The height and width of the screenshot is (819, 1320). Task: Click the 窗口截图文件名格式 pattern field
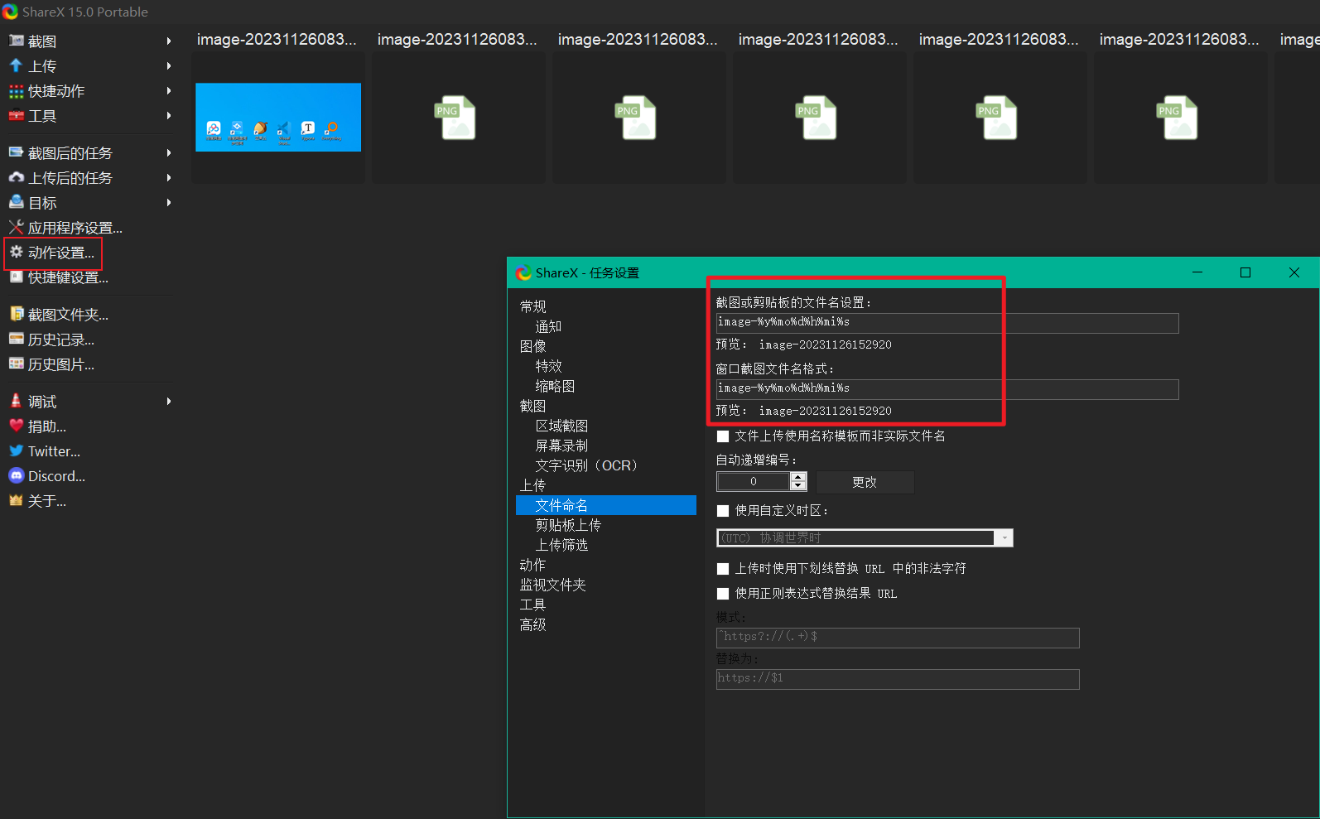point(947,389)
